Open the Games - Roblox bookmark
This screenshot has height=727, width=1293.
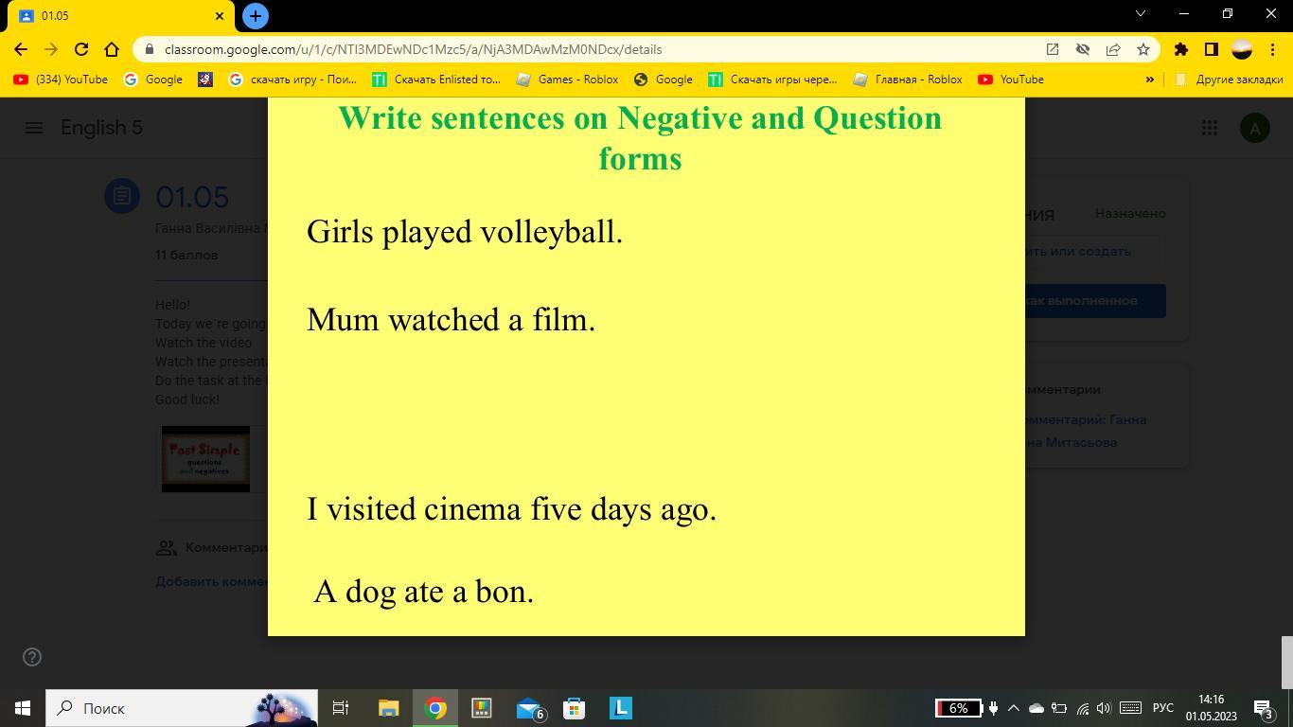[567, 80]
